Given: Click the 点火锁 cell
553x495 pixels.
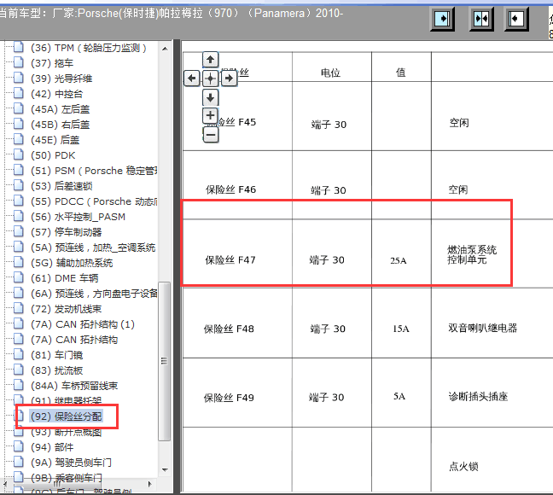Looking at the screenshot, I should 492,459.
